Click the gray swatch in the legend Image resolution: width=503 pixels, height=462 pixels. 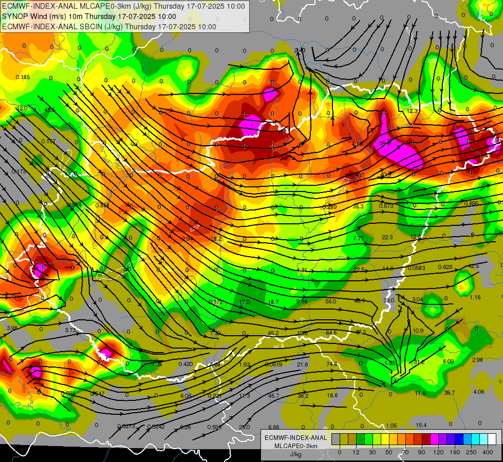(x=336, y=439)
